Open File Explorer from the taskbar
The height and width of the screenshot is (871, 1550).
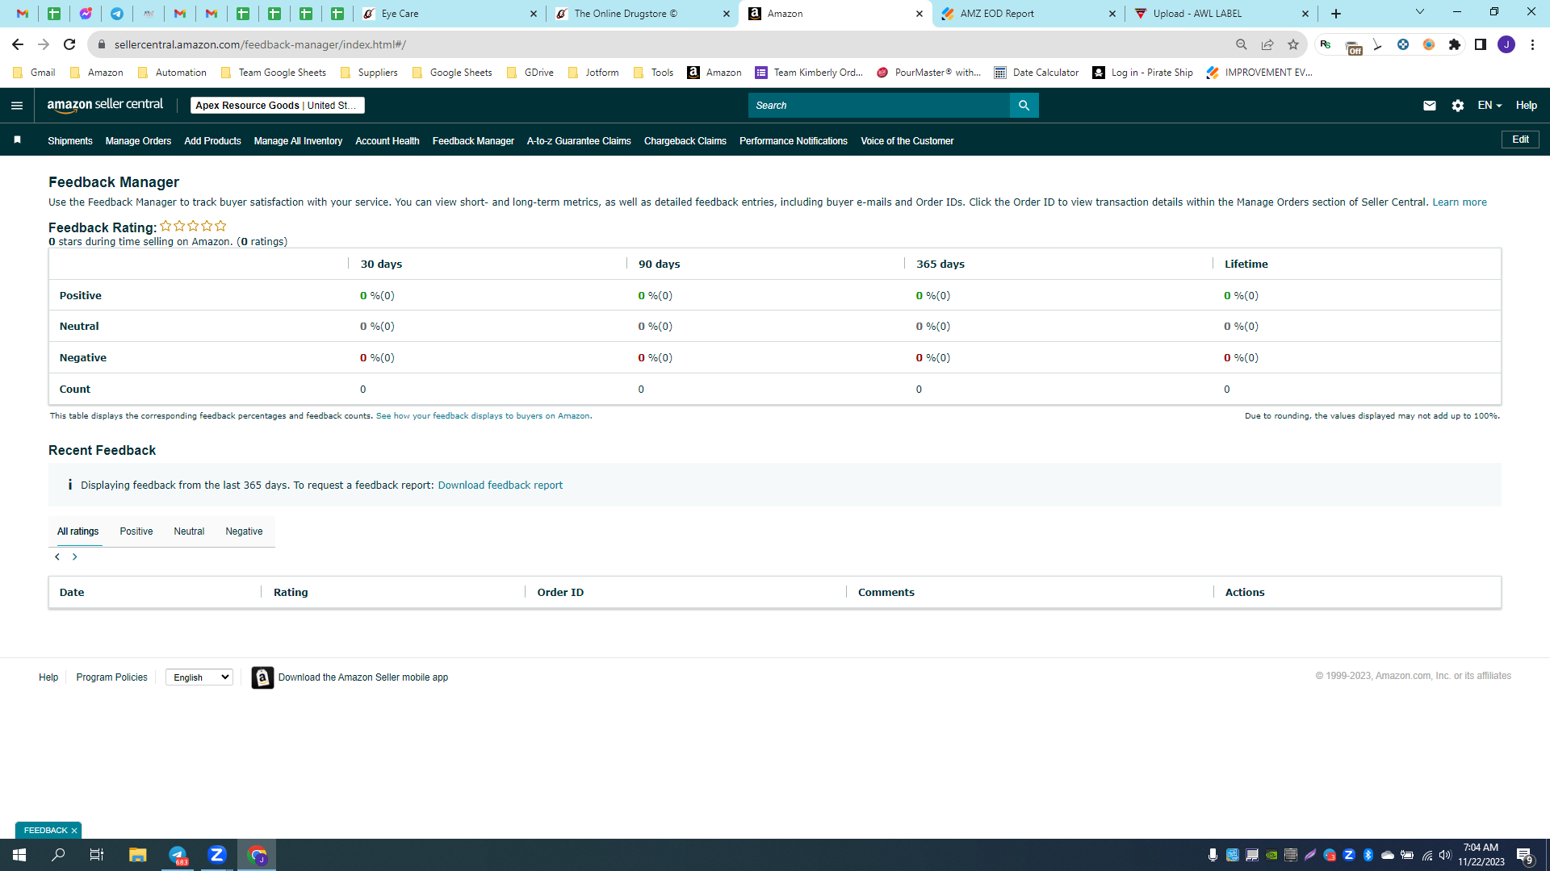coord(138,855)
